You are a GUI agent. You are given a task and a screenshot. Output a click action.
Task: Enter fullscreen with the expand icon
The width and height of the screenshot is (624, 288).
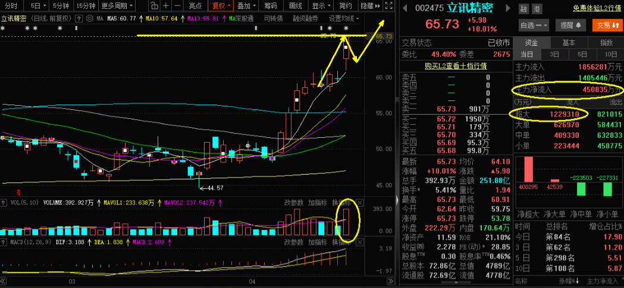click(389, 5)
